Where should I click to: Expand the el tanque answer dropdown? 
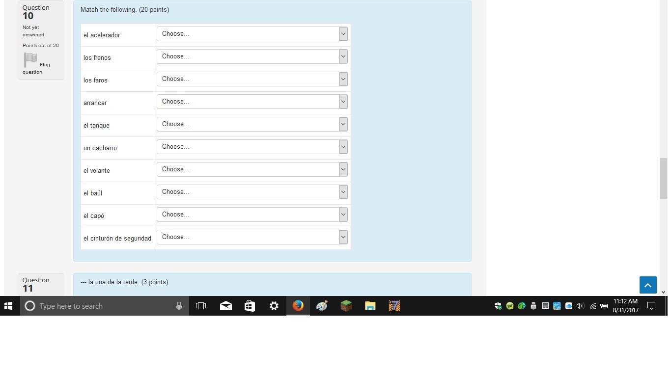[252, 124]
